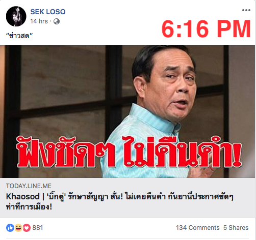Show who reacted via the 881 count
The width and height of the screenshot is (256, 240).
pos(38,228)
